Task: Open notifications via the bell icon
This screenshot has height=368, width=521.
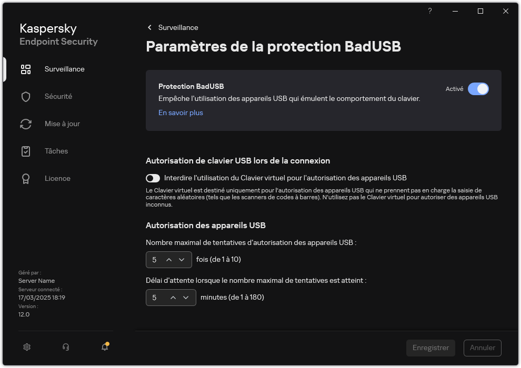Action: (104, 347)
